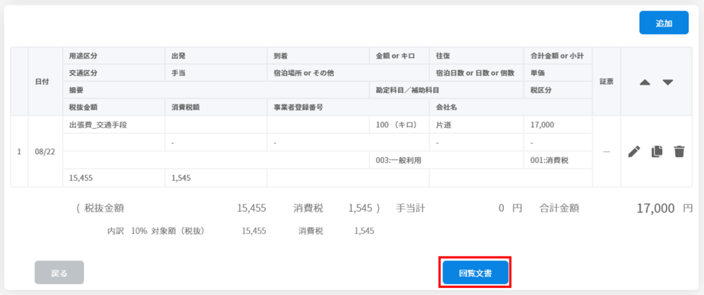
Task: Select the 出張費_交通手段 cell
Action: 115,125
